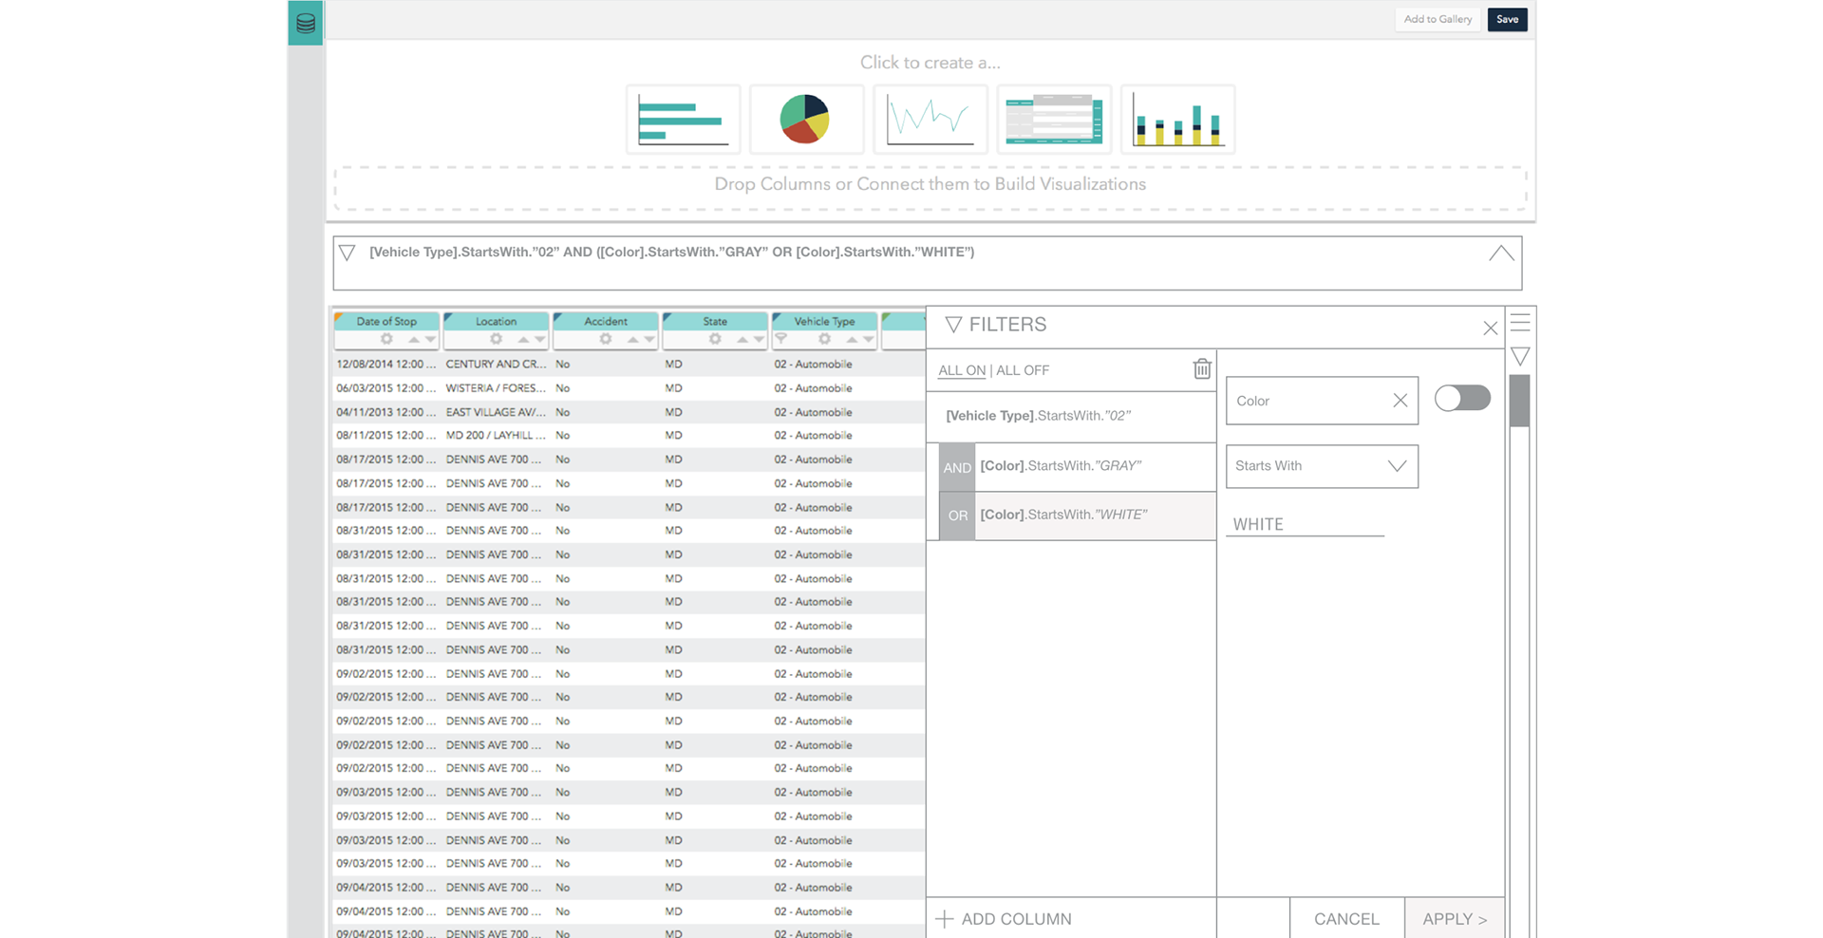Screen dimensions: 1823x938
Task: Click the right rail scrollbar thumb
Action: coord(1519,401)
